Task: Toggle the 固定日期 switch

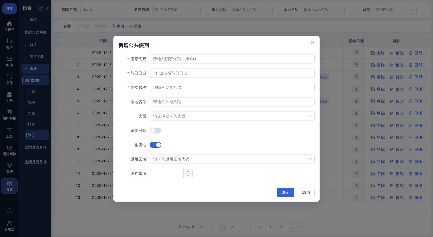Action: pos(156,131)
